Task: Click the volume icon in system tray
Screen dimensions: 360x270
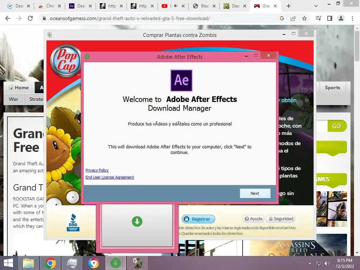Action: pos(327,263)
